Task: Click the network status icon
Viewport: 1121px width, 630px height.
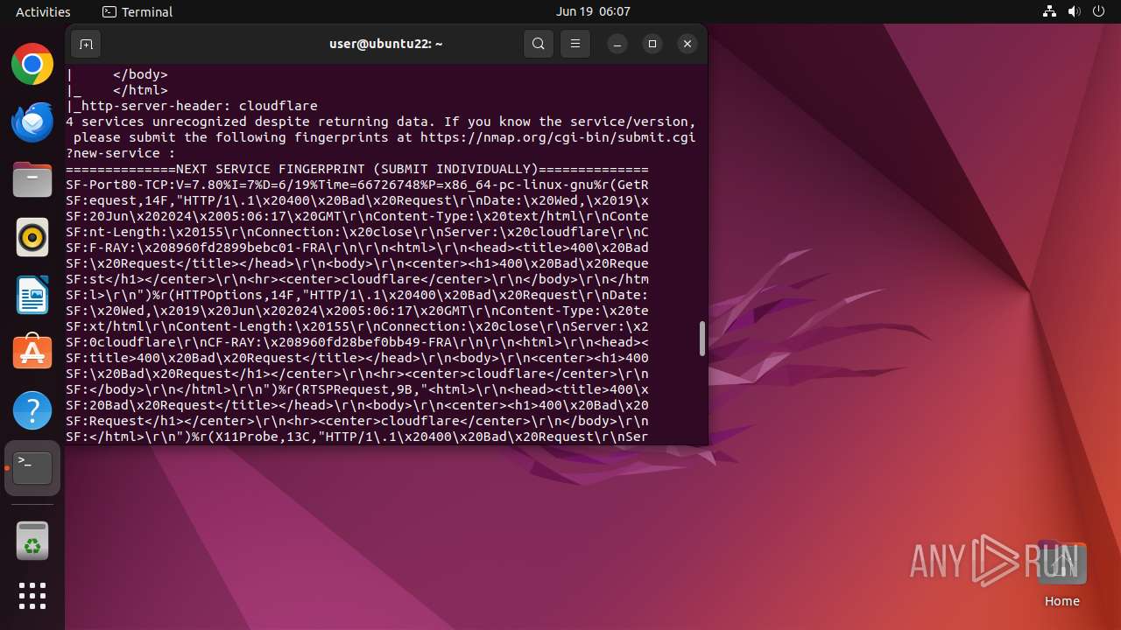Action: point(1050,11)
